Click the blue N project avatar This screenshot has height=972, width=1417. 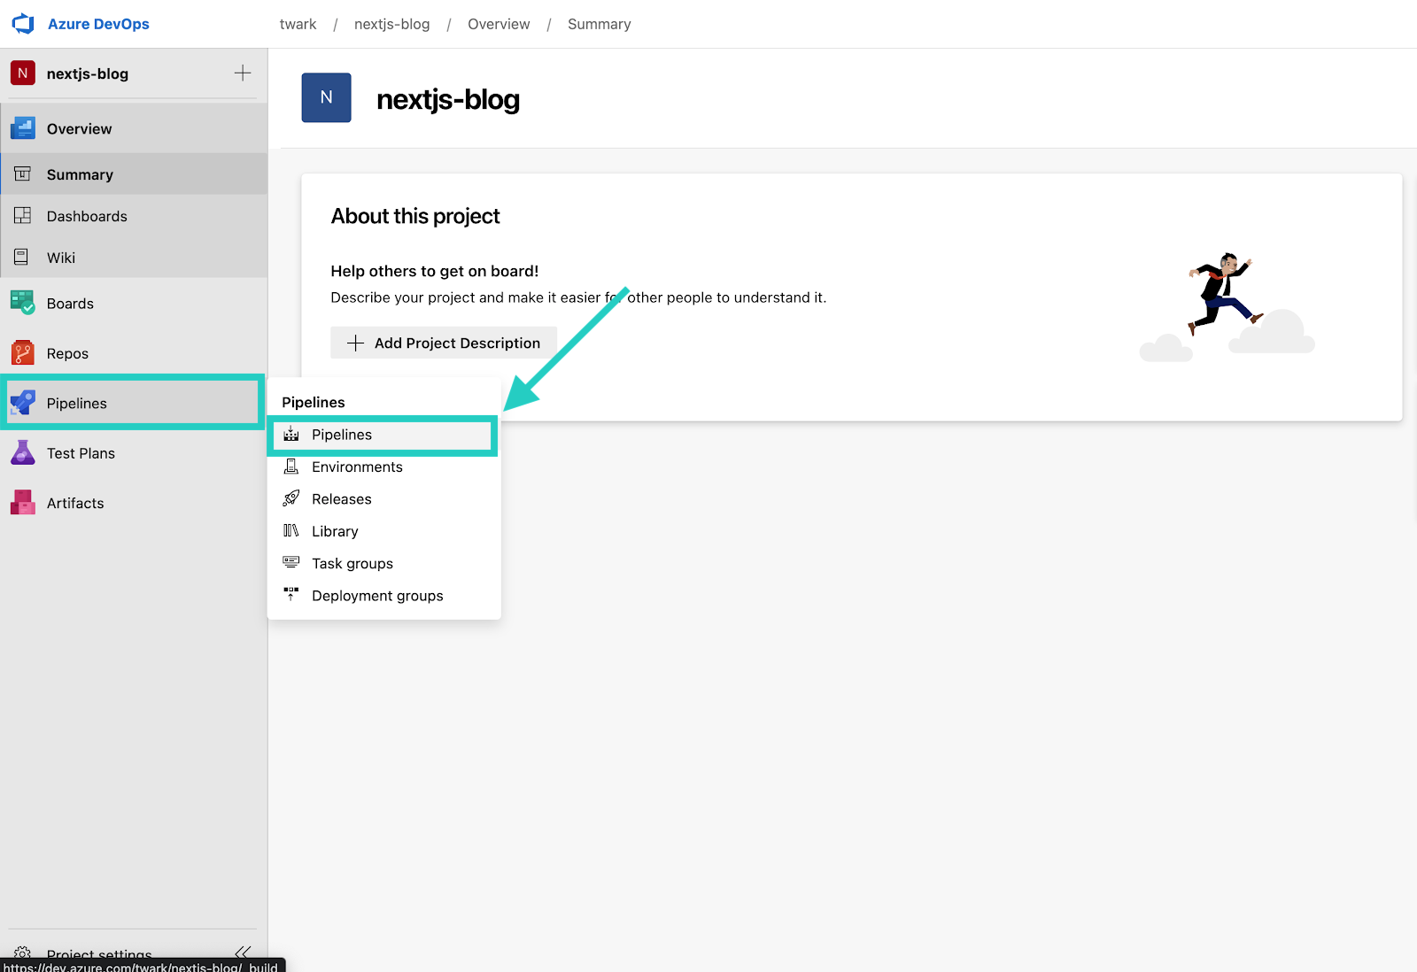[326, 97]
